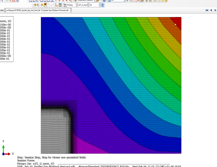Advance to next frame
Screen dimensions: 217x167
(215, 10)
